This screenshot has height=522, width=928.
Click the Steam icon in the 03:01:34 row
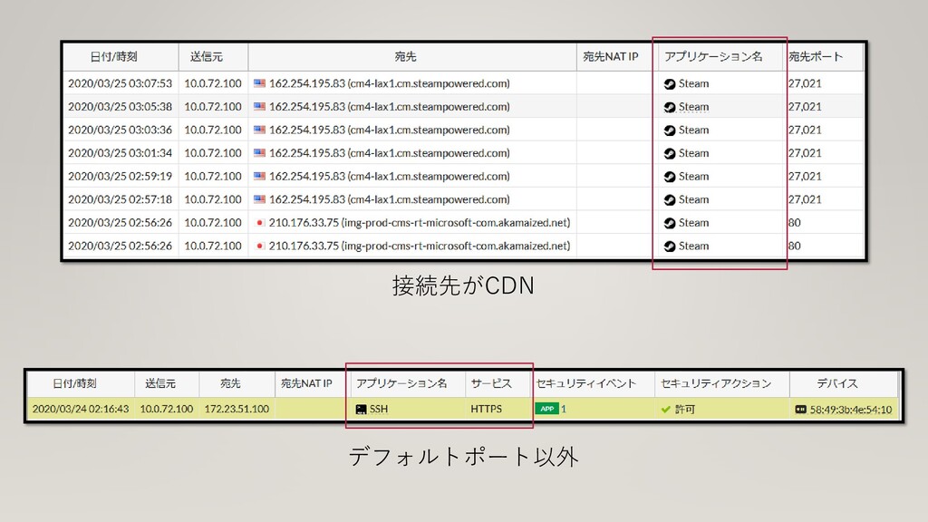670,153
